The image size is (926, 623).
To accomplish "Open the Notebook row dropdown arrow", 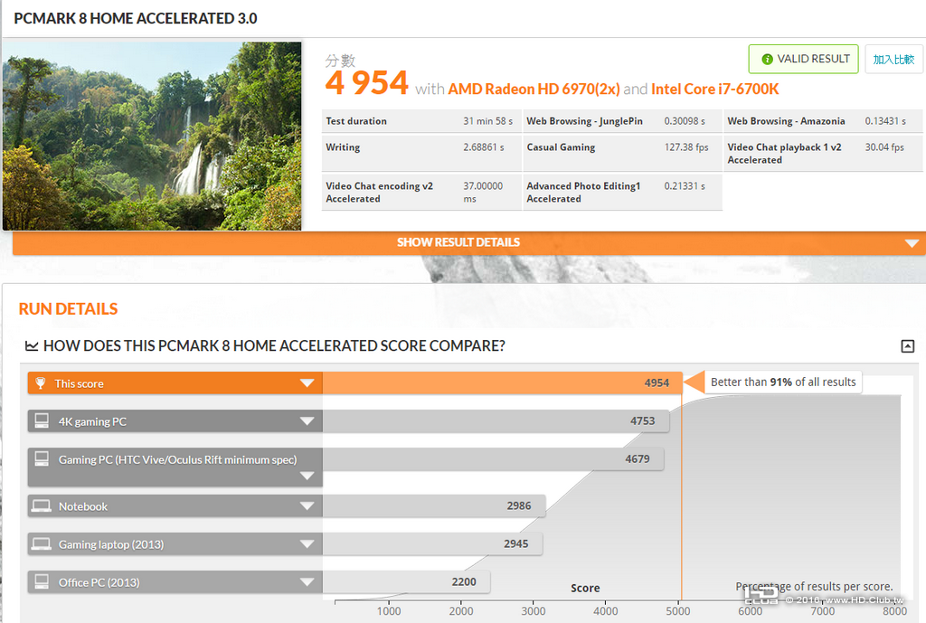I will 307,506.
